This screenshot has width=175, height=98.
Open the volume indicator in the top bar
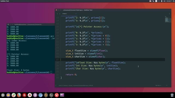click(x=165, y=1)
